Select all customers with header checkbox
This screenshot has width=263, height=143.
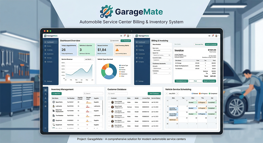pos(109,98)
